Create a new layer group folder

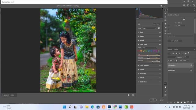click(x=185, y=102)
